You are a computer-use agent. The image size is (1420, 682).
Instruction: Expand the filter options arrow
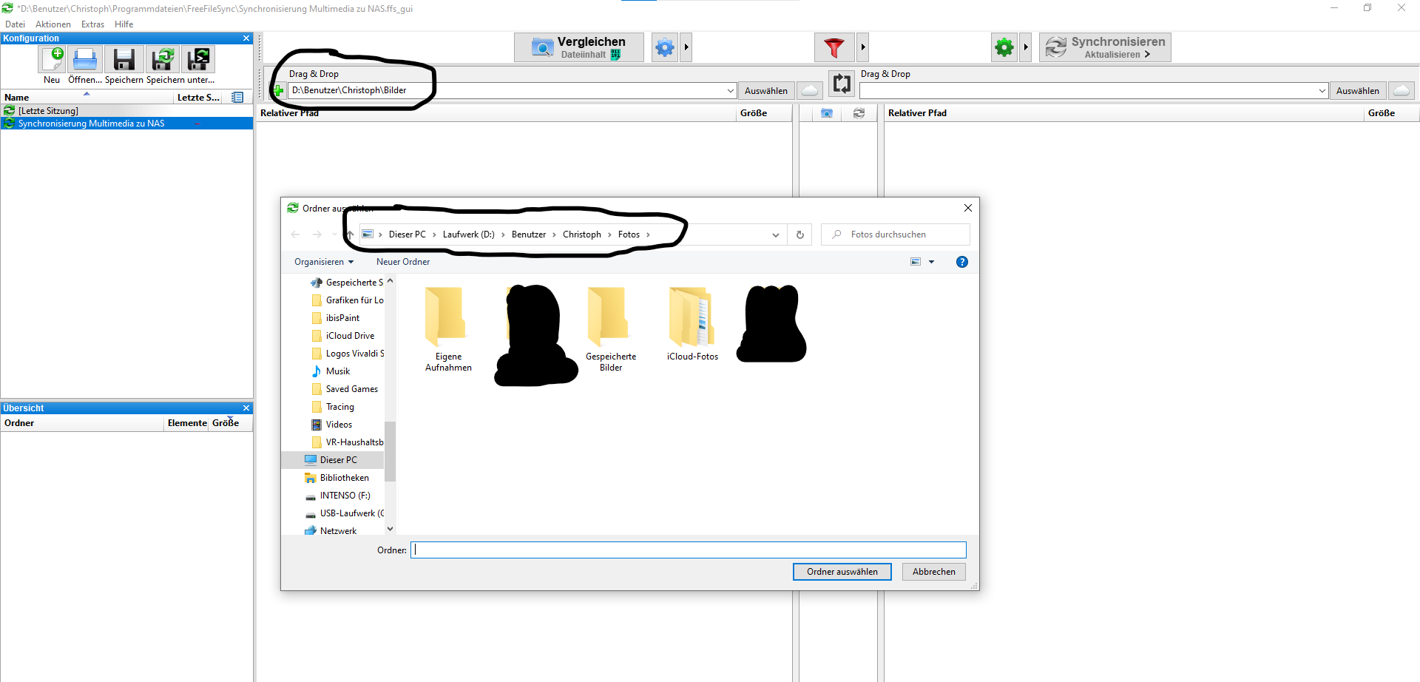862,47
